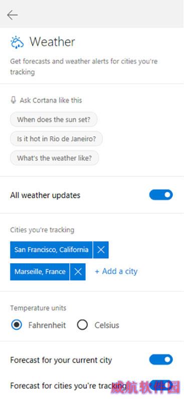Click the microphone icon beside Ask Cortana

pyautogui.click(x=13, y=100)
